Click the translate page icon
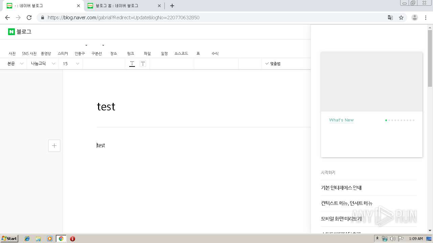This screenshot has height=243, width=433. [x=390, y=18]
